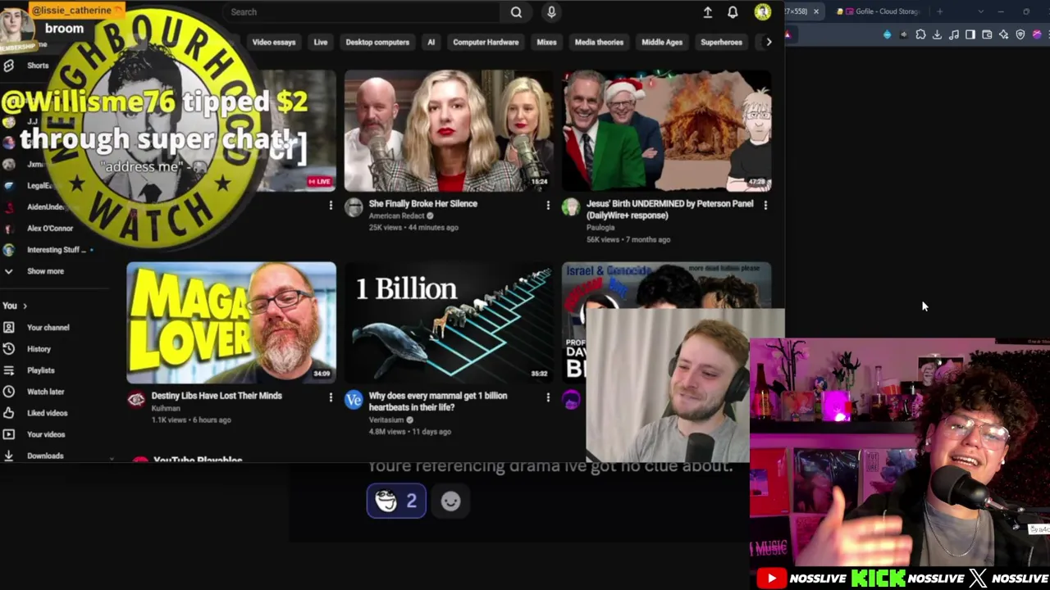Click the Downloads arrow icon in sidebar
This screenshot has width=1050, height=590.
point(9,456)
